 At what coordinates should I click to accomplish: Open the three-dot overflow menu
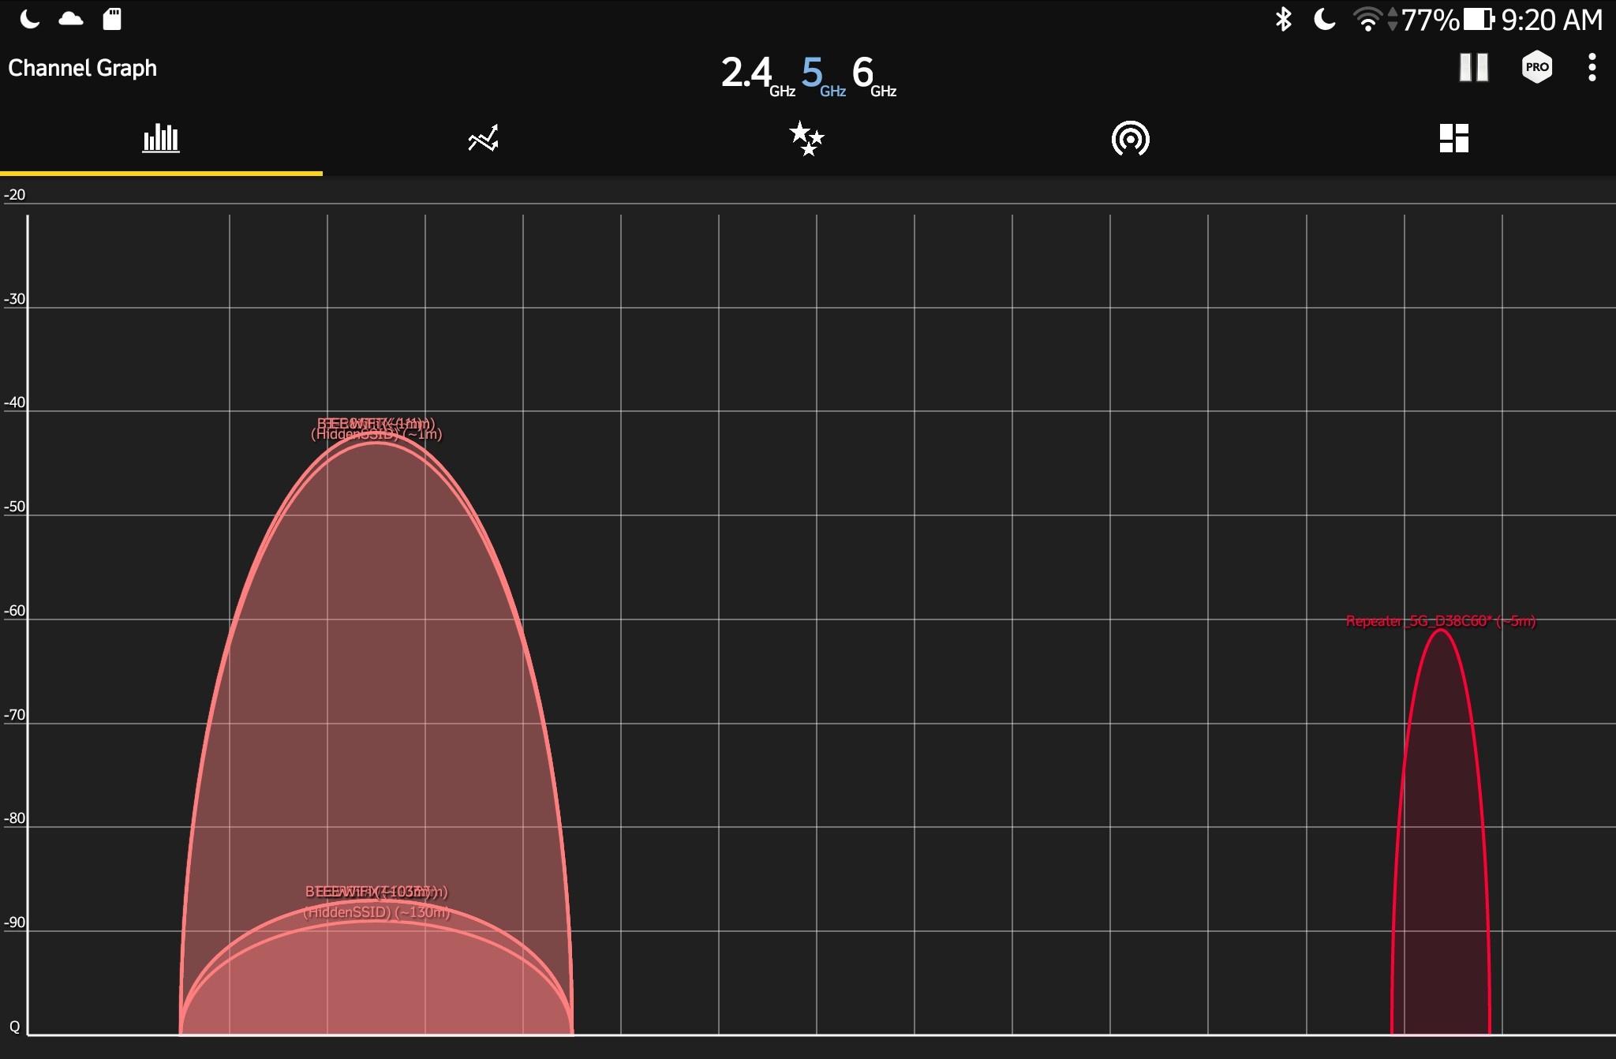(x=1592, y=68)
